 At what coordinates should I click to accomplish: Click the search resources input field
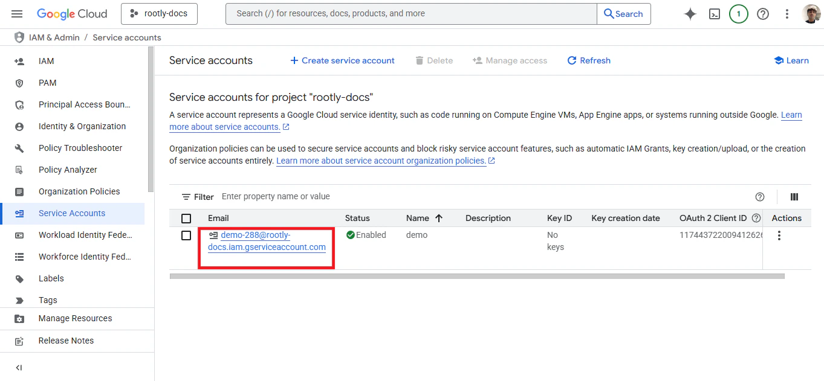click(x=411, y=13)
